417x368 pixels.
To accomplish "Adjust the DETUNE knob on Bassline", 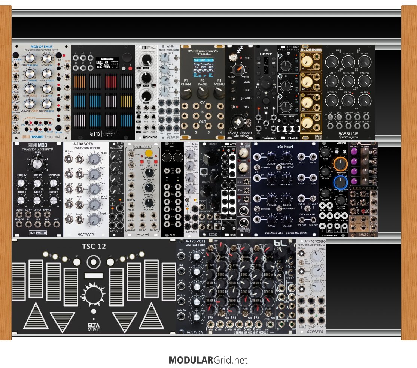I will pos(365,62).
